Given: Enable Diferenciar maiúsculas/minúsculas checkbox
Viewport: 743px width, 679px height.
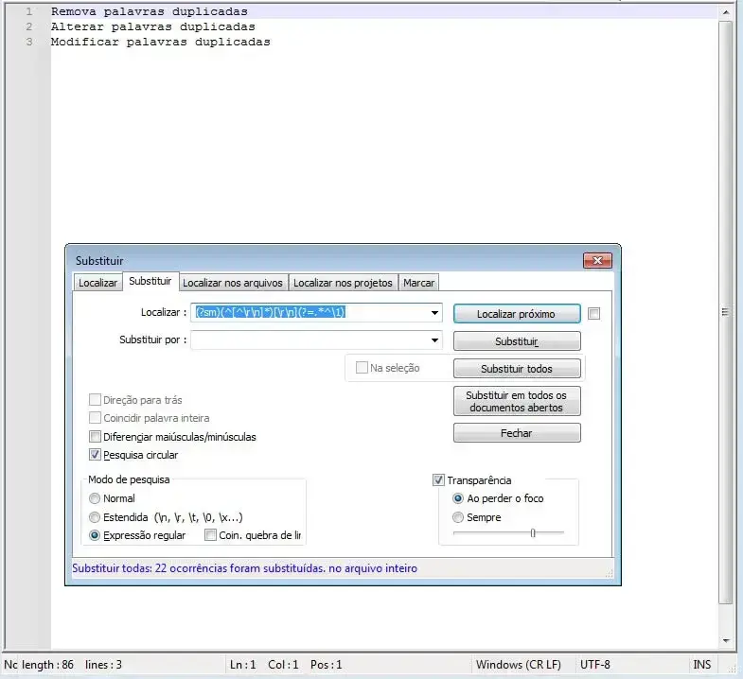Looking at the screenshot, I should coord(95,437).
